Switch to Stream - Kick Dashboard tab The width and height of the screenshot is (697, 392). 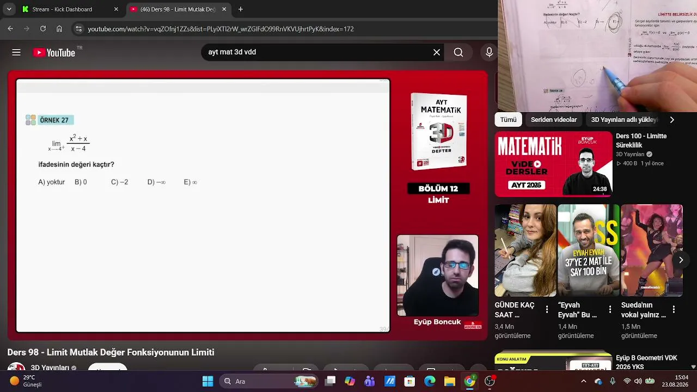click(x=70, y=9)
